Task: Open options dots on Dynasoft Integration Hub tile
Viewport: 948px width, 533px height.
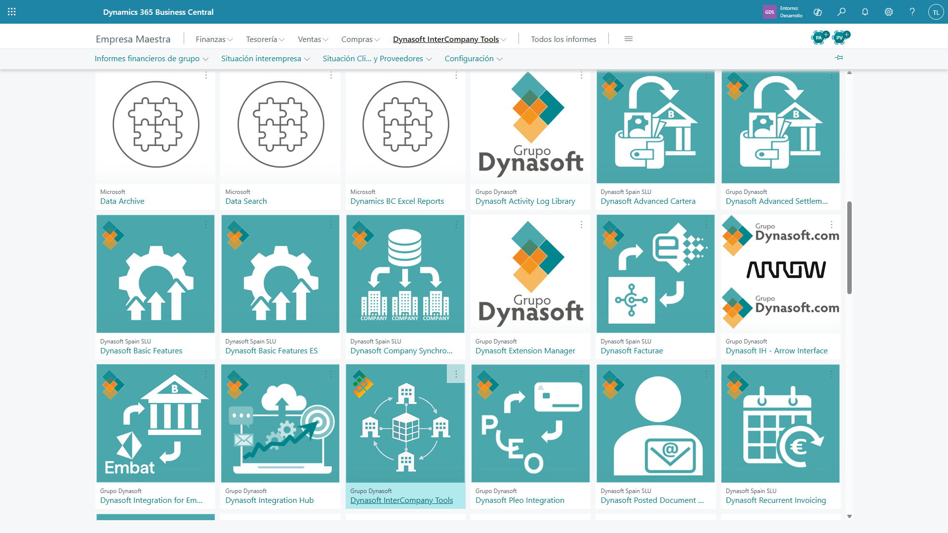Action: [x=331, y=374]
